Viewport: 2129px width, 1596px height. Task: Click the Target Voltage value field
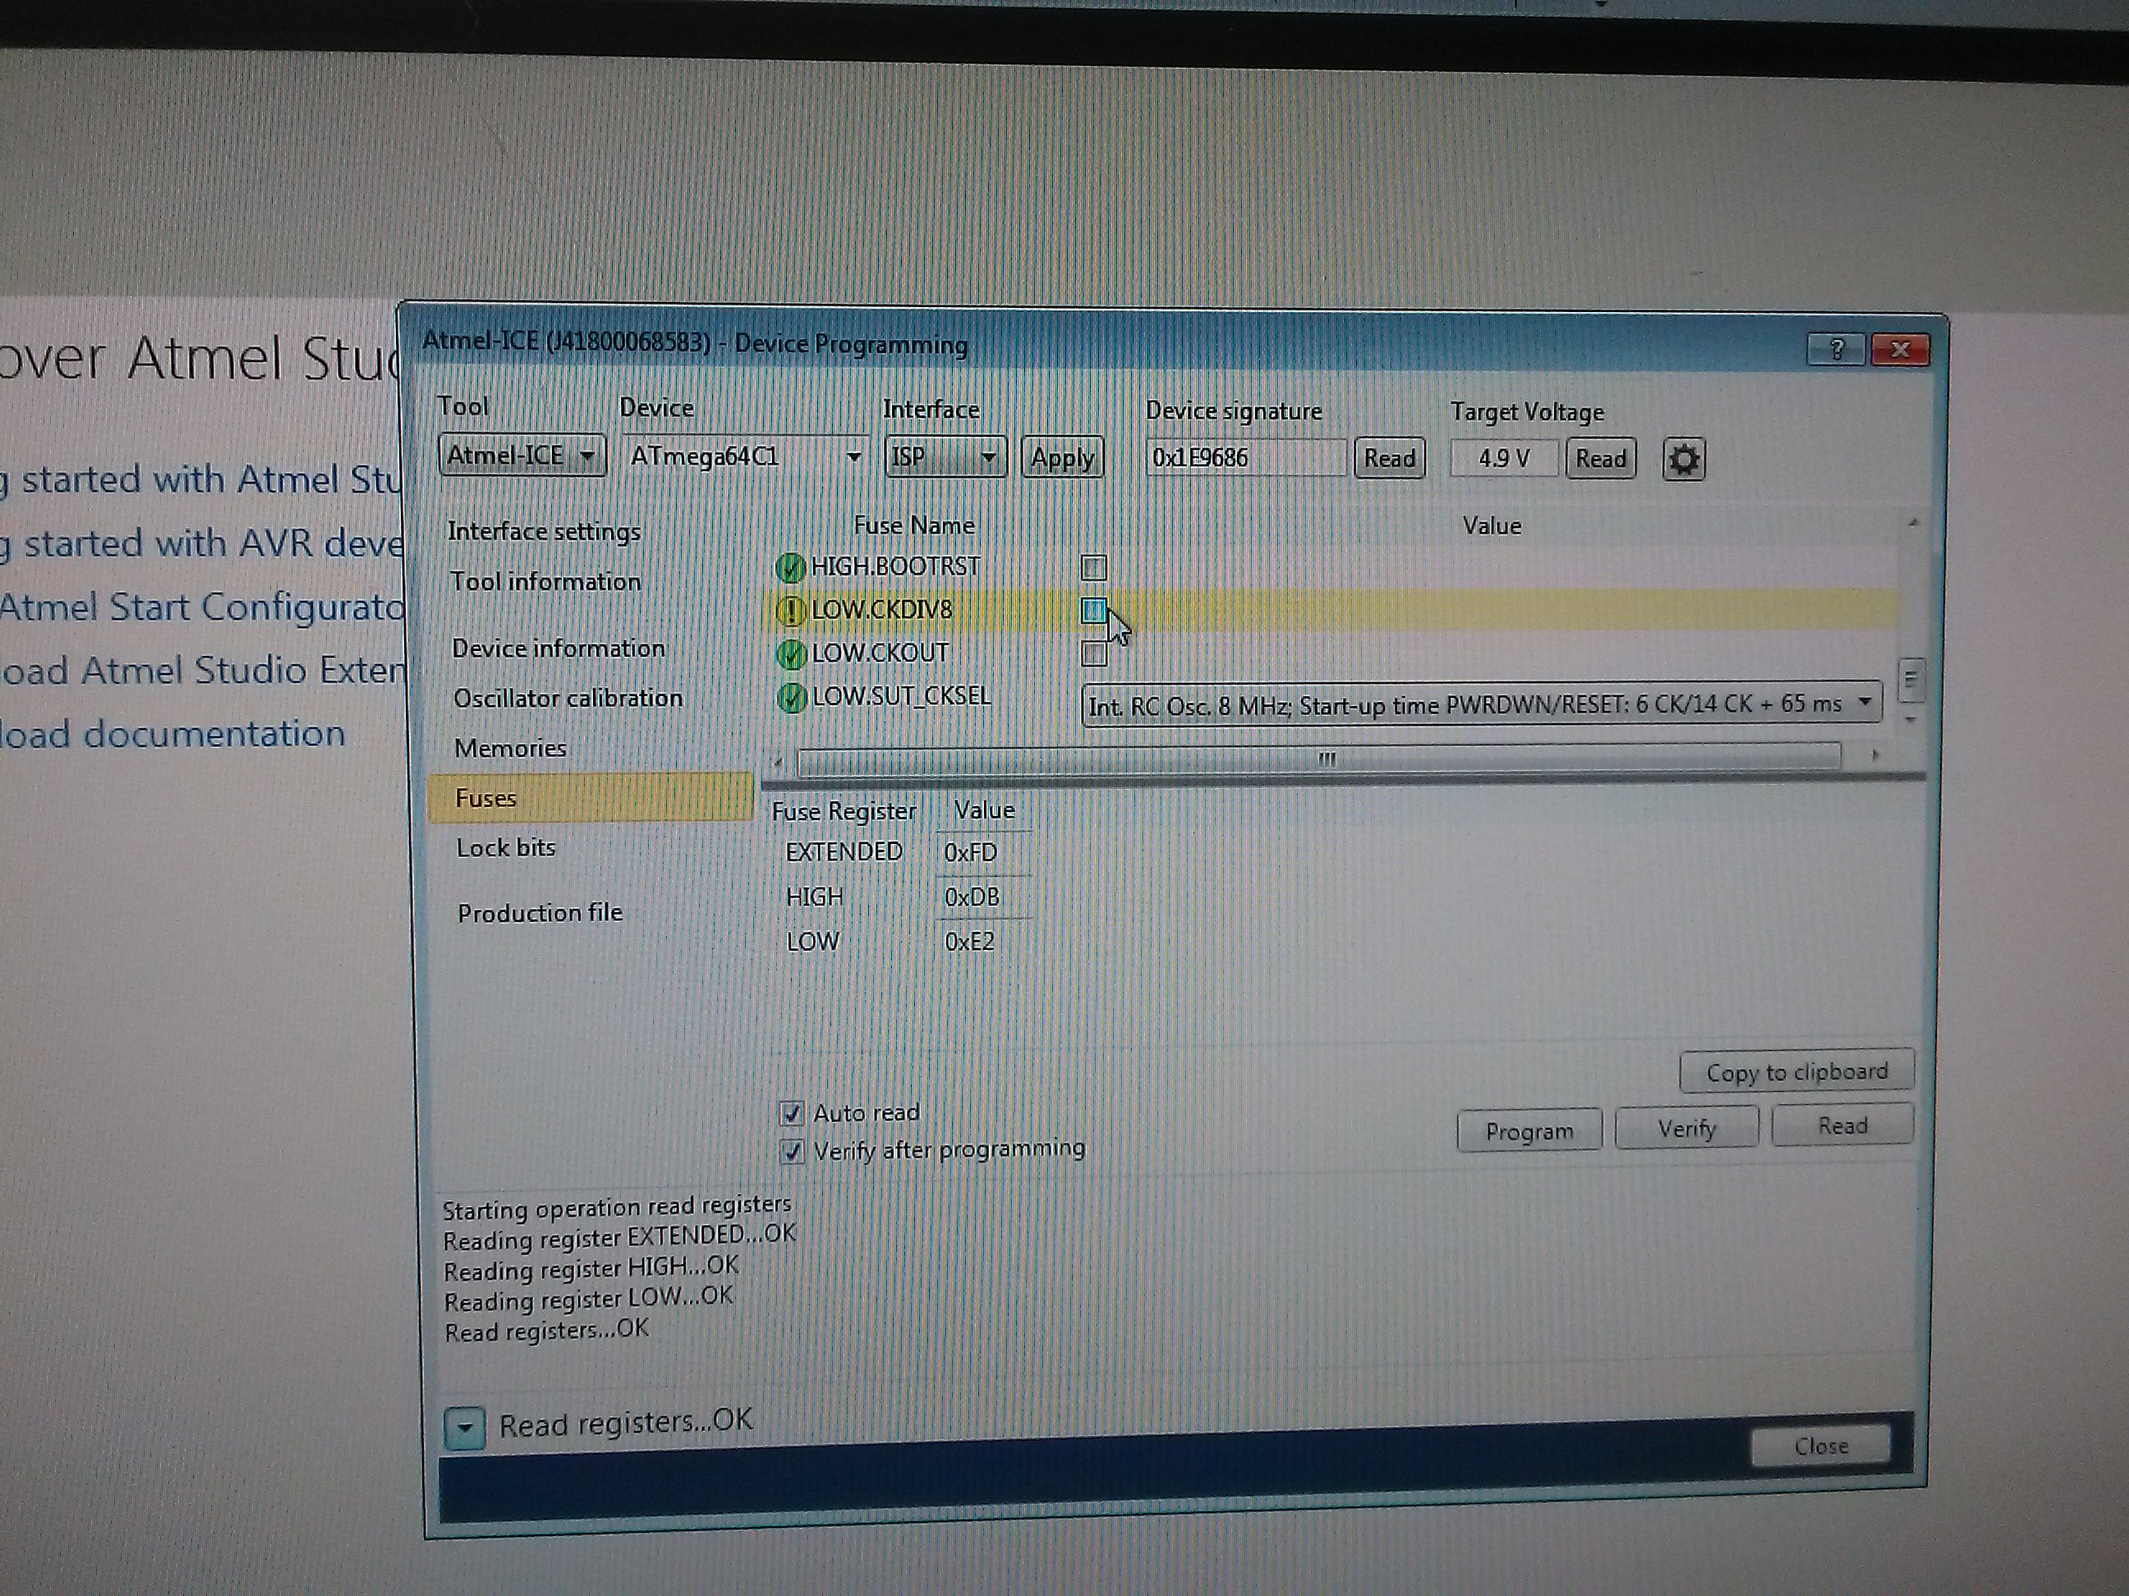tap(1503, 459)
